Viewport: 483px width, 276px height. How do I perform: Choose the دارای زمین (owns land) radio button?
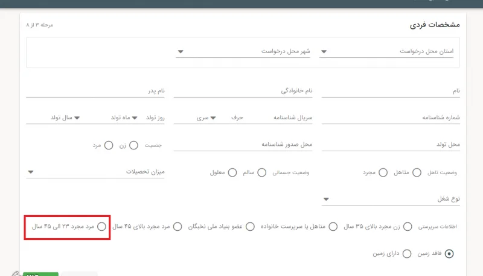coord(406,254)
